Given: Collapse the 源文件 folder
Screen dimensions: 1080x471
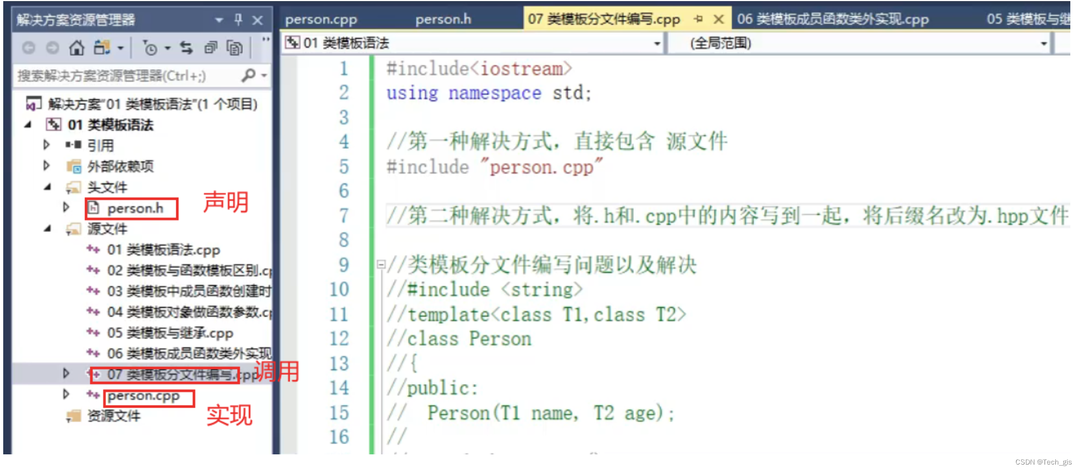Looking at the screenshot, I should (x=47, y=228).
